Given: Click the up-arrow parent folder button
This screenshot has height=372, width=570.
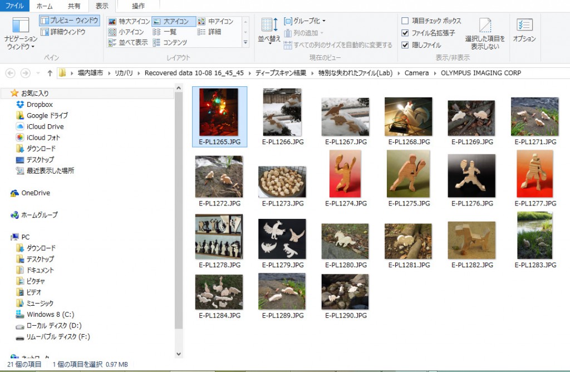Looking at the screenshot, I should pos(50,73).
